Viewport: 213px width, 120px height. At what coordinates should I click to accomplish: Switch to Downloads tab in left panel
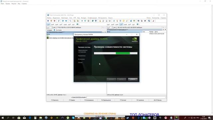tap(58, 30)
